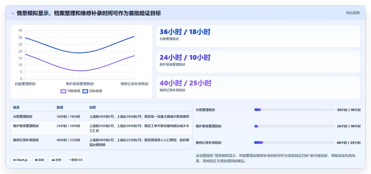Click the panel heading 情景模拟显示
The height and width of the screenshot is (174, 371).
click(89, 13)
